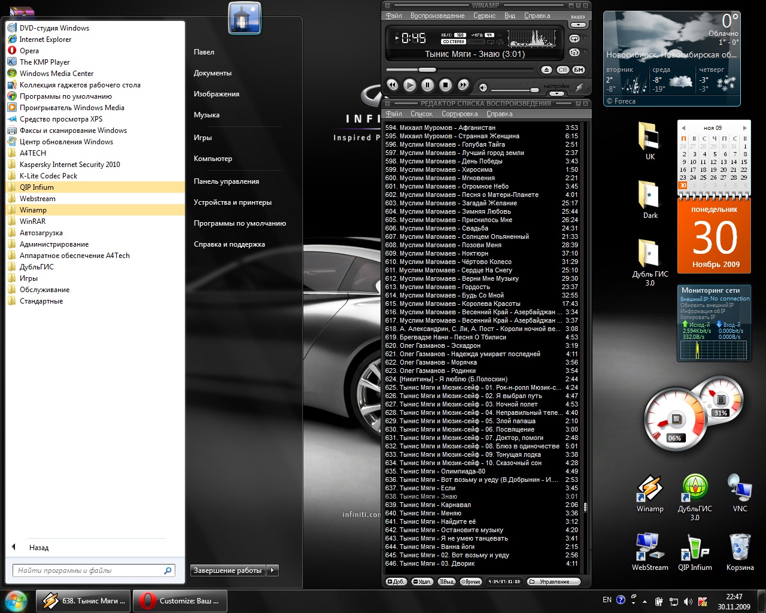
Task: Click playlist Управление manage button
Action: [x=554, y=581]
